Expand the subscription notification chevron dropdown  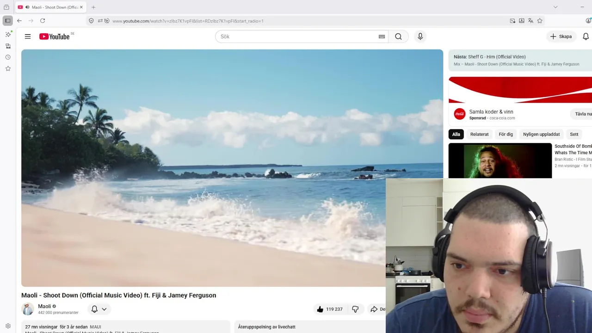click(104, 309)
